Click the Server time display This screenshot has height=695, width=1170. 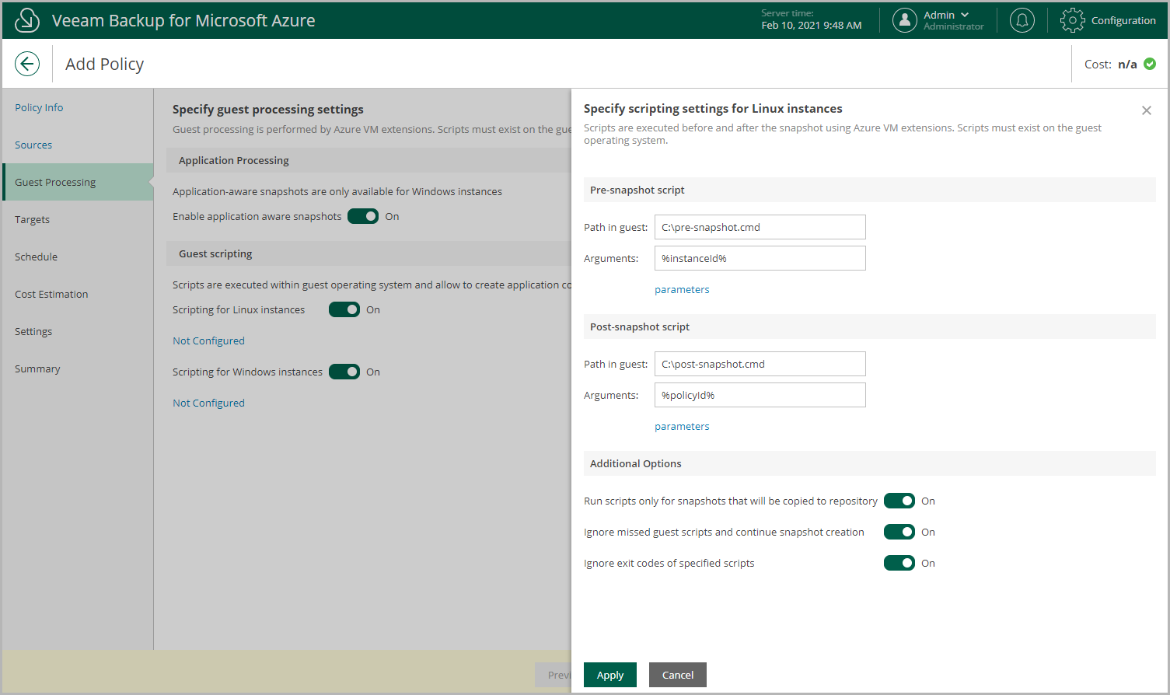(x=812, y=19)
